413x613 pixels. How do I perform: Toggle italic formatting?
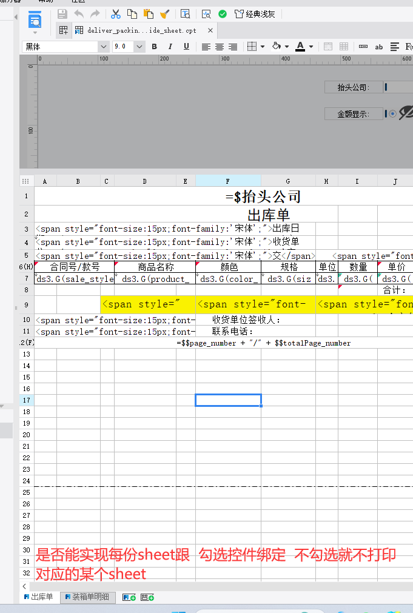pyautogui.click(x=170, y=47)
